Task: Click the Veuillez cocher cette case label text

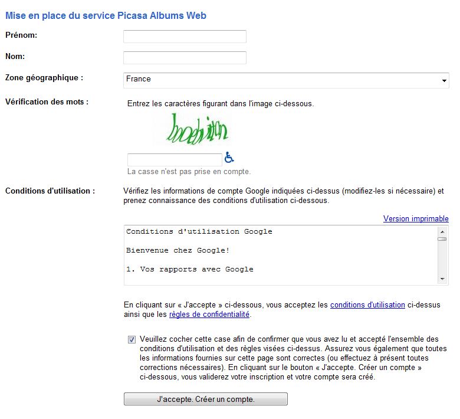Action: [293, 358]
